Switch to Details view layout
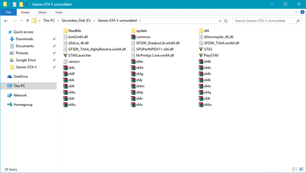Image resolution: width=306 pixels, height=173 pixels. pyautogui.click(x=295, y=169)
